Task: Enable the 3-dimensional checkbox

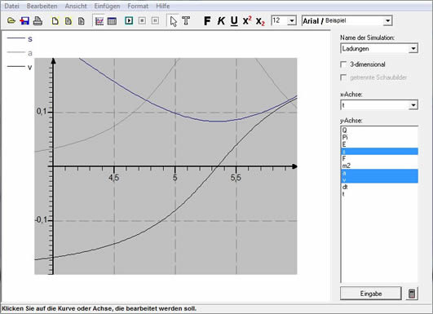Action: tap(343, 64)
